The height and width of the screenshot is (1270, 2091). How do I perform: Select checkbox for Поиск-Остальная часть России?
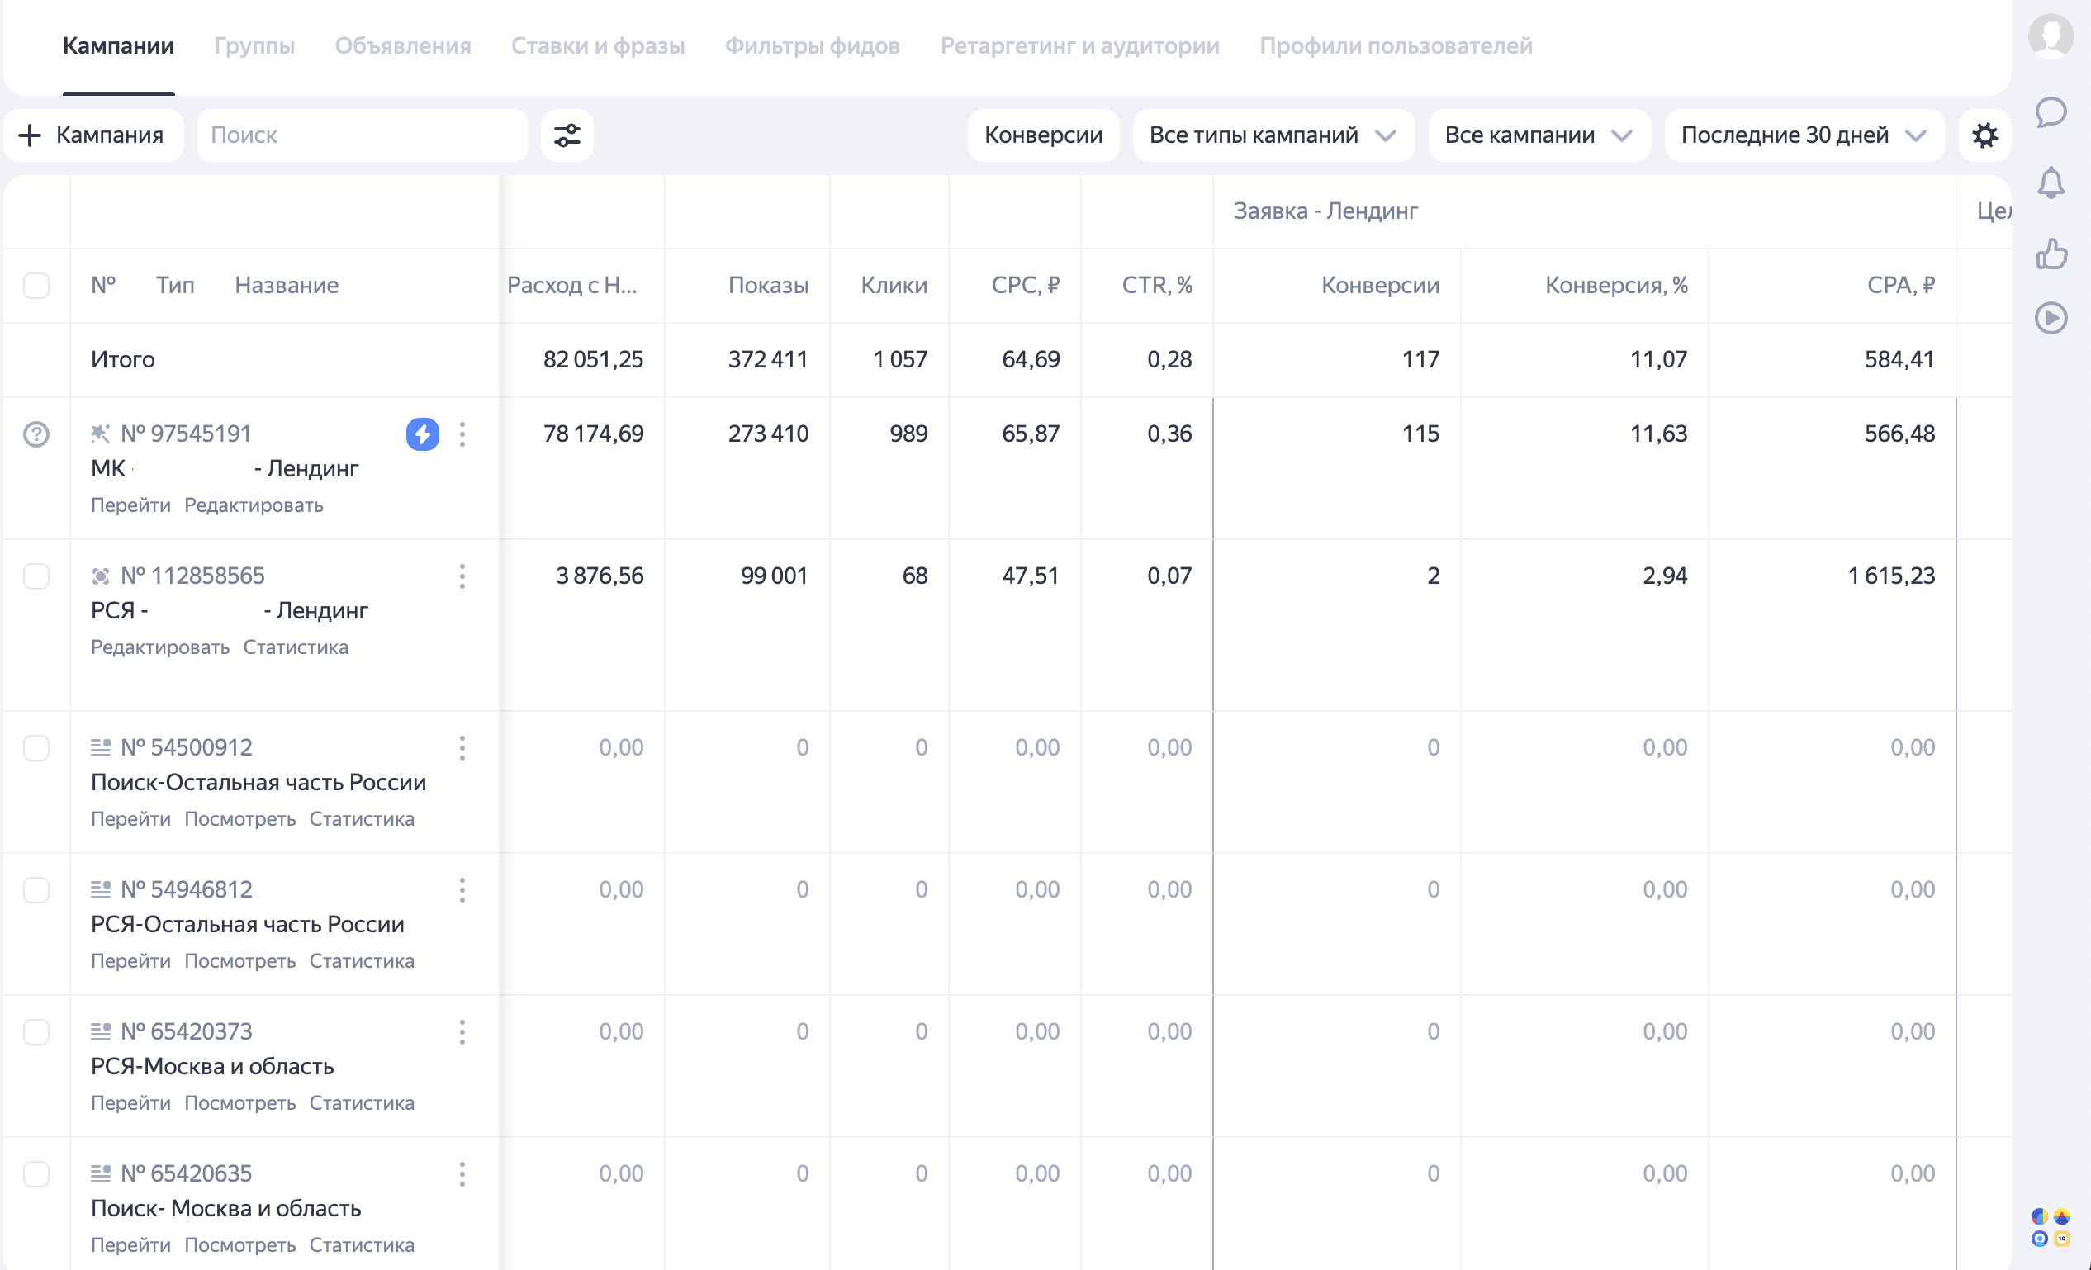[36, 747]
